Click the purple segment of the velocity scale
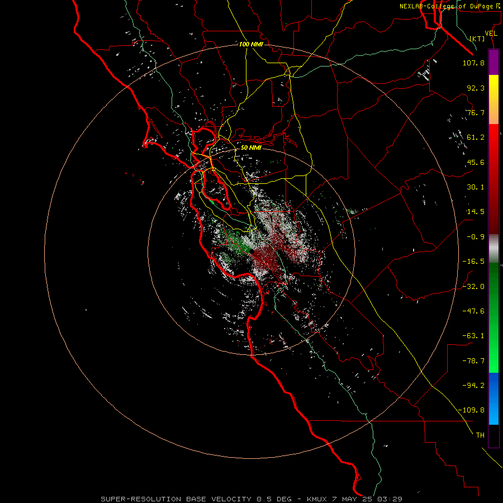This screenshot has height=503, width=503. pos(493,63)
